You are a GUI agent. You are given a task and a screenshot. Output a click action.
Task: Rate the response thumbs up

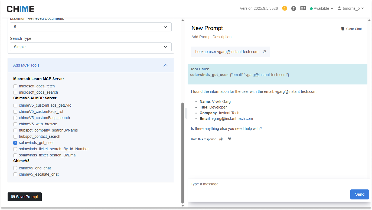[221, 139]
